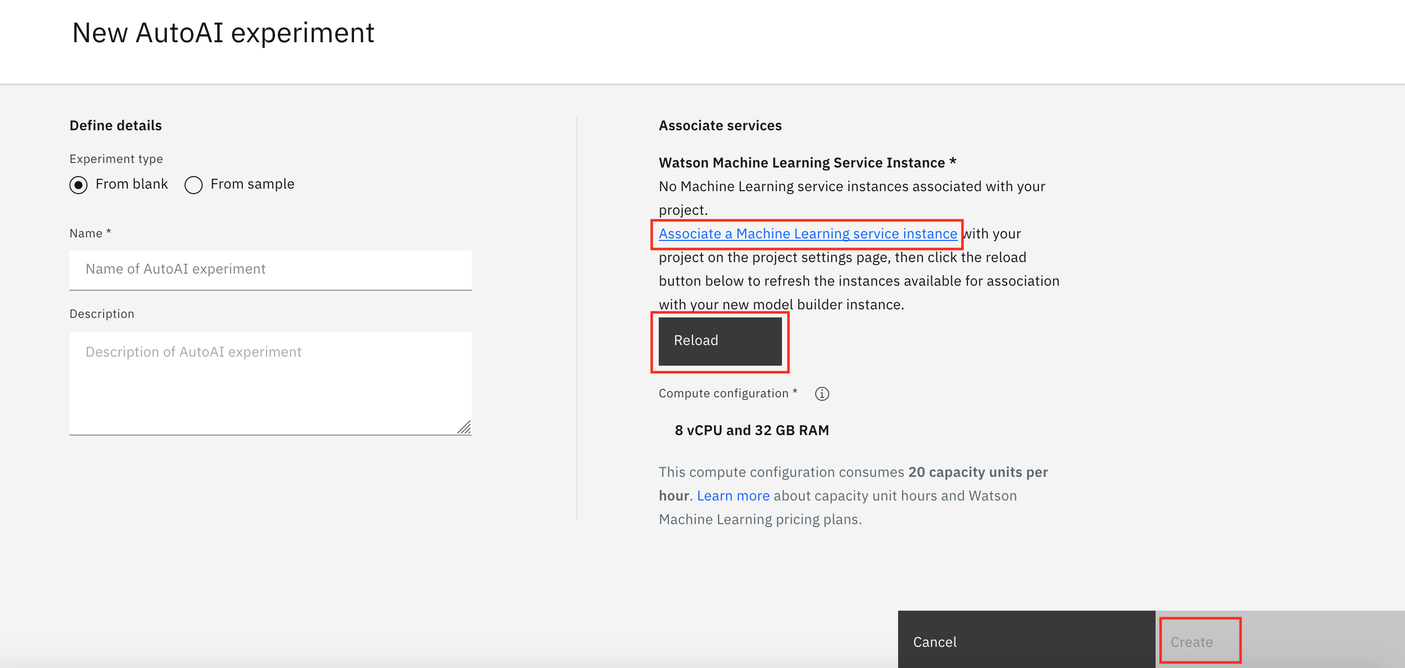1405x668 pixels.
Task: Click the From sample label text
Action: point(252,184)
